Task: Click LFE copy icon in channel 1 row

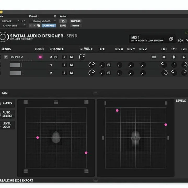Action: (x=108, y=65)
